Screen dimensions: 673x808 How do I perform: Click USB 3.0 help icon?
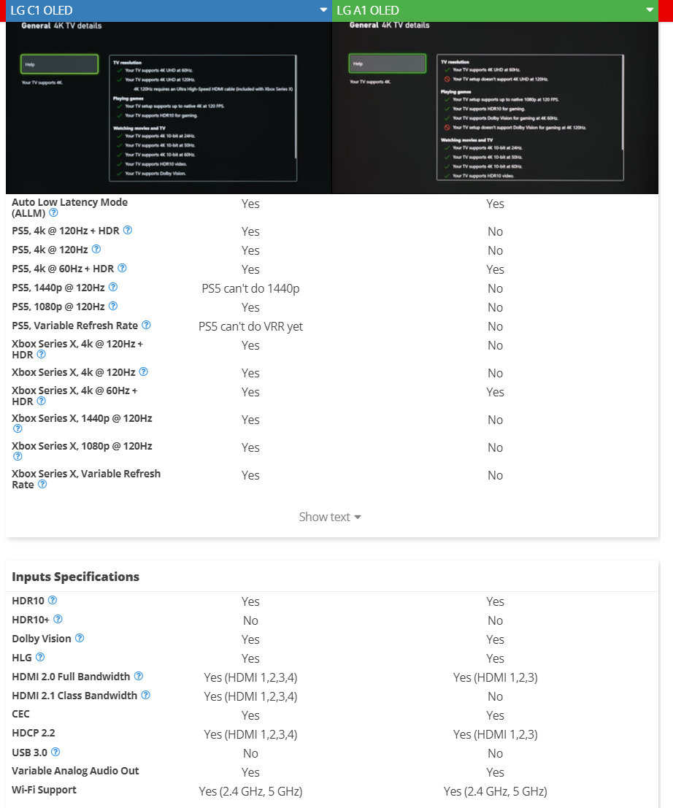55,753
